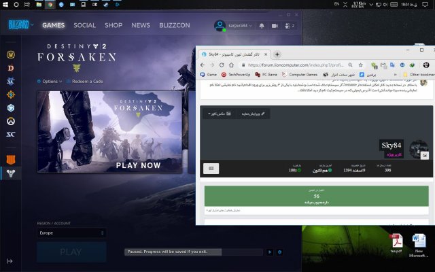Open the Gmail checker extension icon

(x=383, y=65)
